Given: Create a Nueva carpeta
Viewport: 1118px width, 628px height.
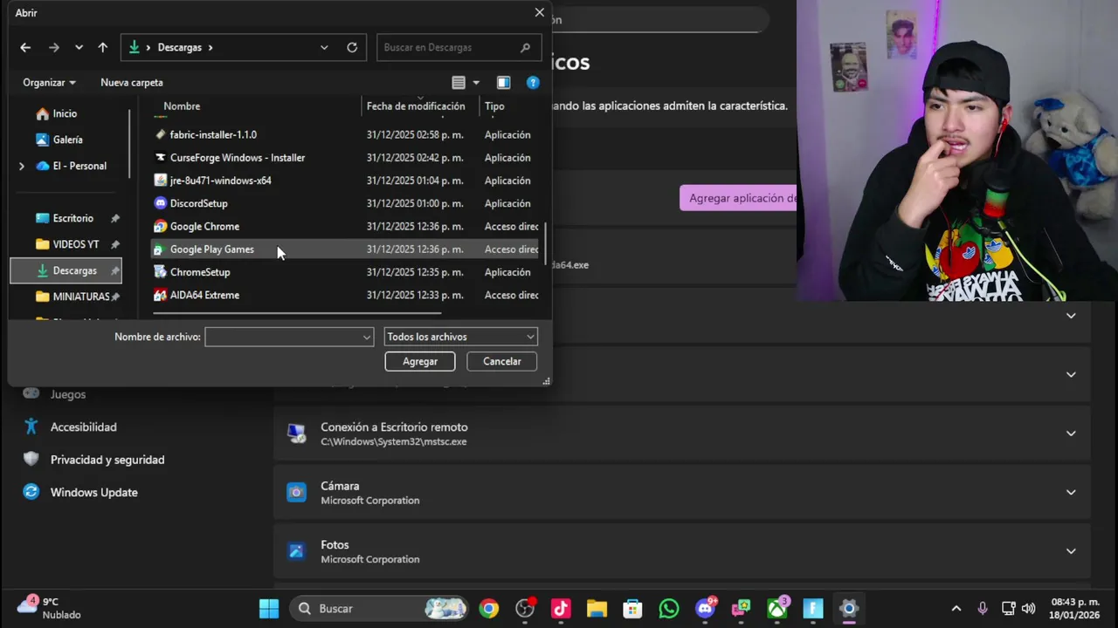Looking at the screenshot, I should click(x=132, y=82).
